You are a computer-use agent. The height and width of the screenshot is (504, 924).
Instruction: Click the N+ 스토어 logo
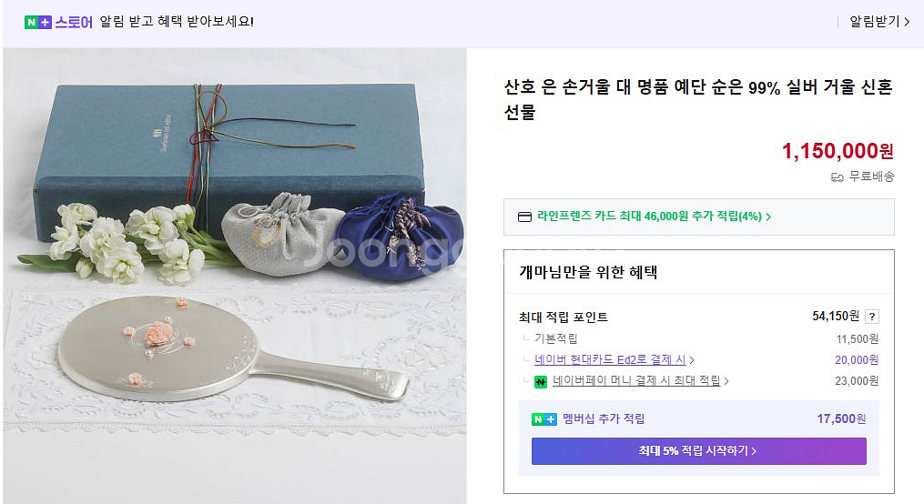click(x=58, y=22)
